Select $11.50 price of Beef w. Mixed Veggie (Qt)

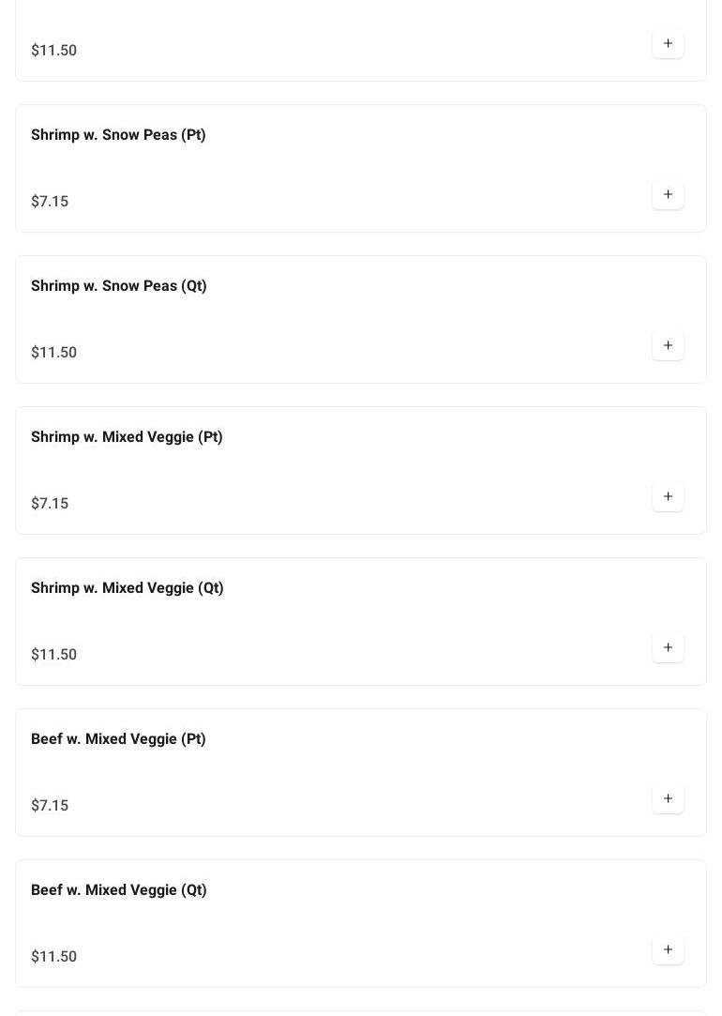coord(53,957)
